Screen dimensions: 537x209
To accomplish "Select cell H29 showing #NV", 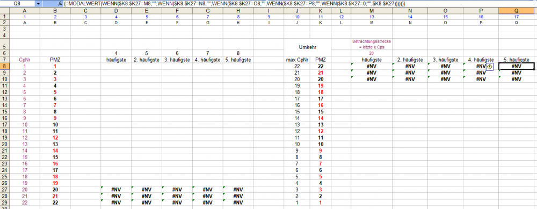I will 238,203.
